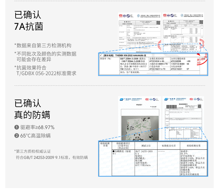Click the QR code on the mite inspection report
The image size is (219, 192).
199,106
